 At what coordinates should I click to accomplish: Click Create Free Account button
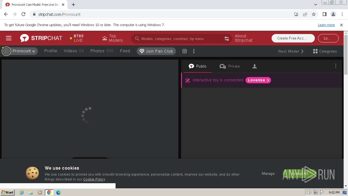tap(293, 38)
